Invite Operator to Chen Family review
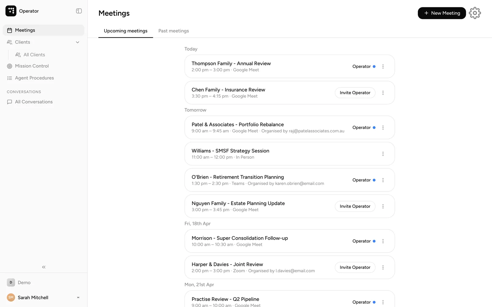The width and height of the screenshot is (492, 307). click(x=355, y=93)
